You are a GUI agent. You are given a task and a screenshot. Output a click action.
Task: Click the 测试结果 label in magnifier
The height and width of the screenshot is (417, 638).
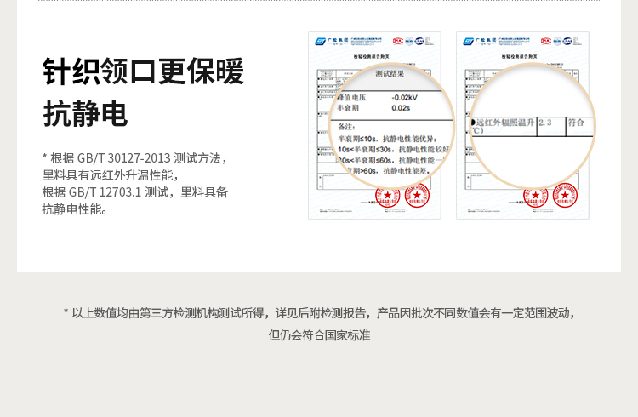[x=390, y=74]
